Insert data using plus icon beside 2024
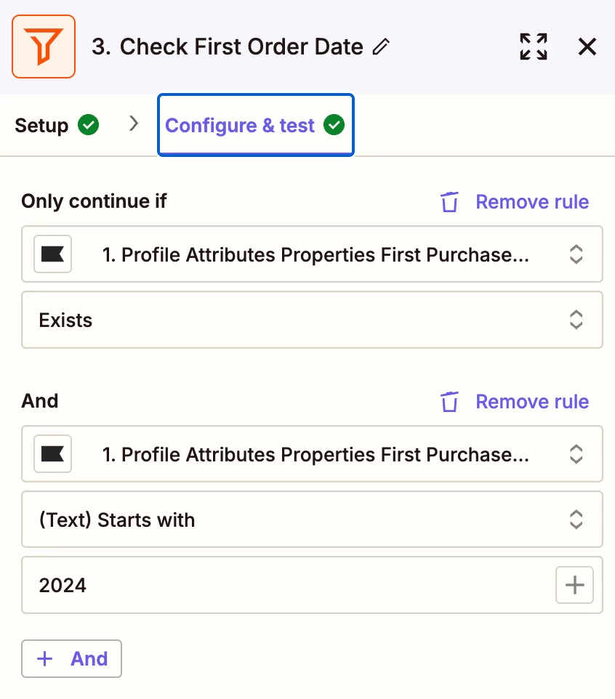 click(574, 585)
